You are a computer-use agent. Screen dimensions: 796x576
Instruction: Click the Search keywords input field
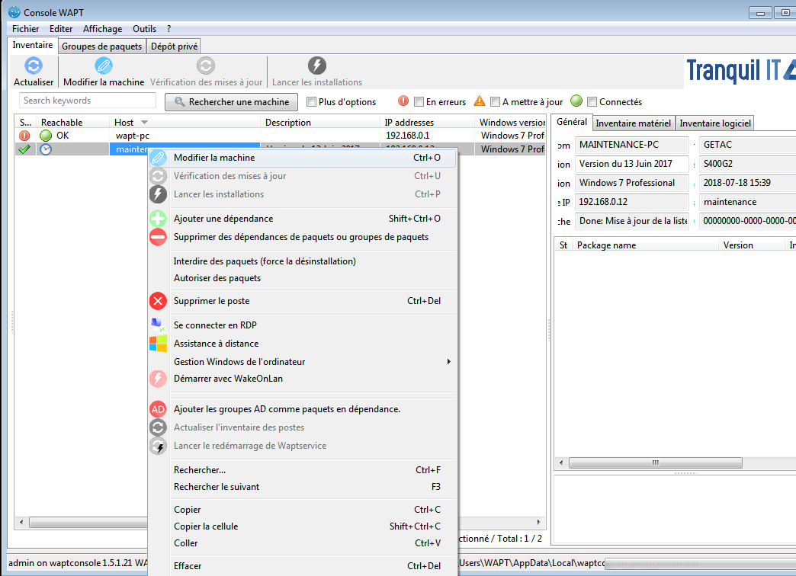pos(88,101)
